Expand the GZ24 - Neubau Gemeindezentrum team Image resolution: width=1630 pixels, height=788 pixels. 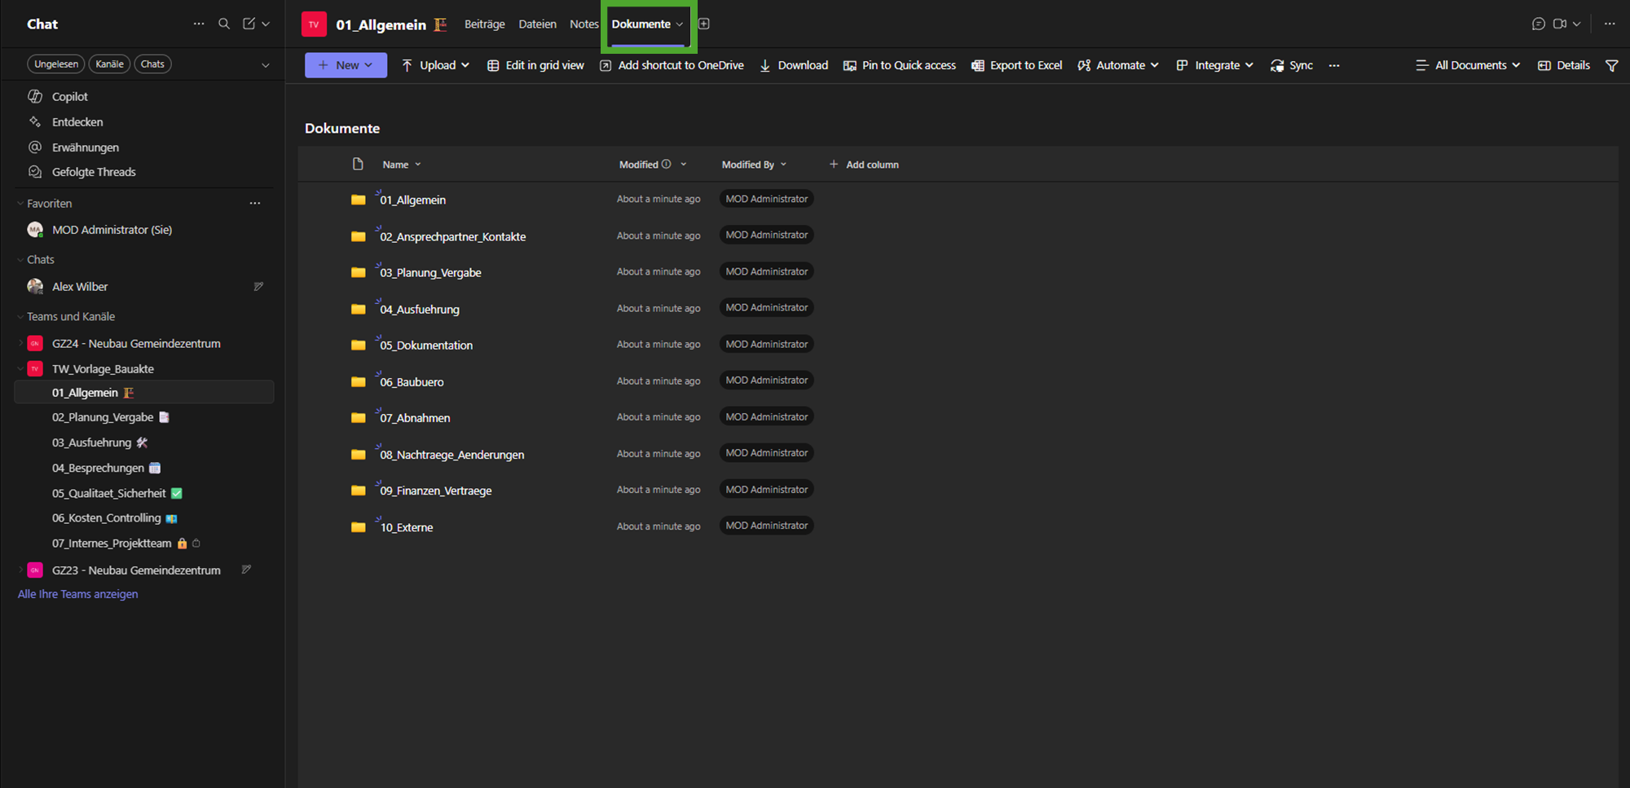(x=20, y=343)
